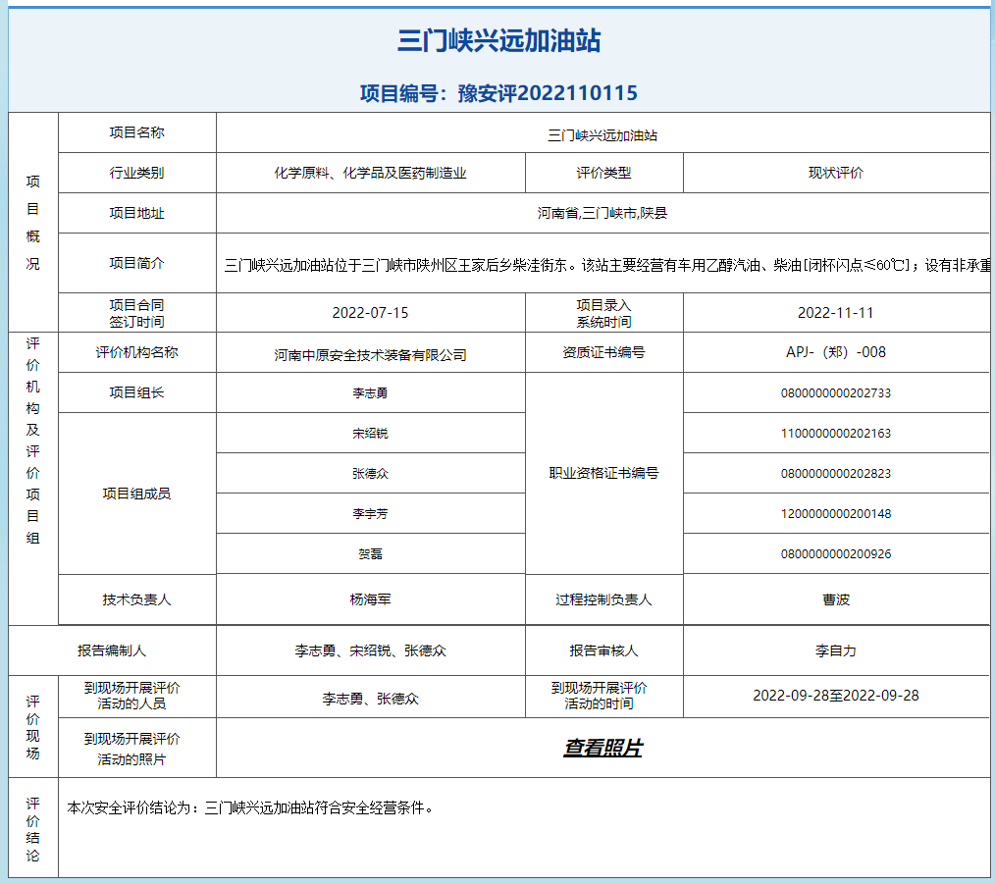Click the 项目组成员 label cell
The image size is (995, 884).
point(137,494)
